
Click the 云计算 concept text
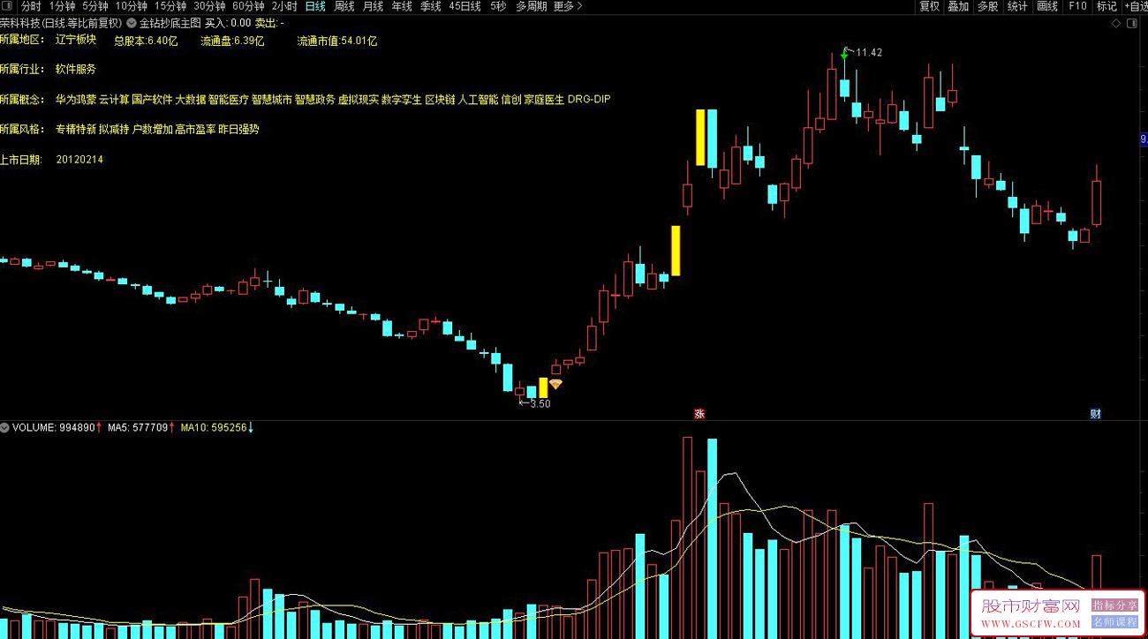[114, 100]
